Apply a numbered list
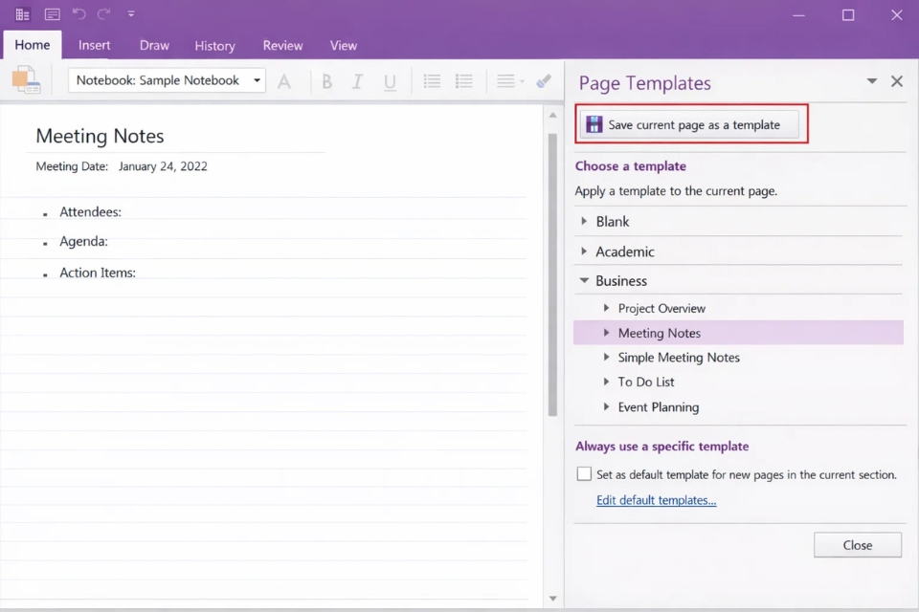919x612 pixels. (464, 81)
